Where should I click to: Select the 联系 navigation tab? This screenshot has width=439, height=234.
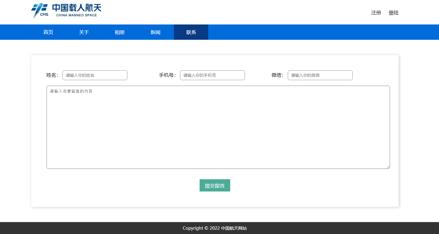(191, 32)
